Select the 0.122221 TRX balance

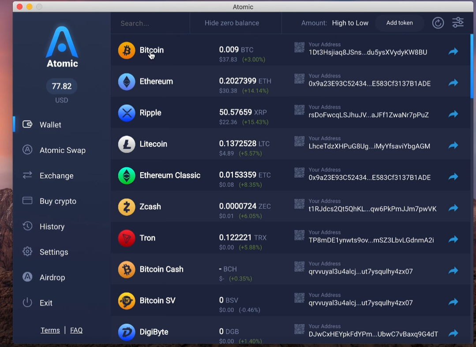pyautogui.click(x=243, y=237)
